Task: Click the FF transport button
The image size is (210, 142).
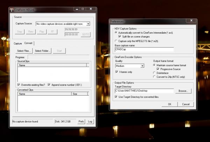Action: (52, 32)
